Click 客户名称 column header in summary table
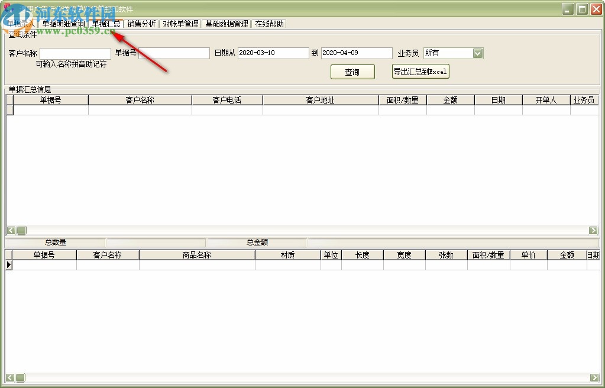Image resolution: width=605 pixels, height=388 pixels. coord(140,100)
